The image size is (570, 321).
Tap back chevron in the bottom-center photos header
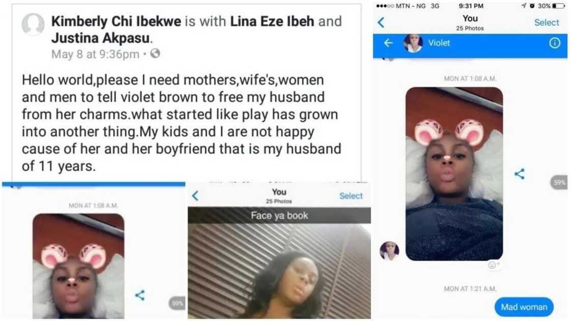(195, 196)
